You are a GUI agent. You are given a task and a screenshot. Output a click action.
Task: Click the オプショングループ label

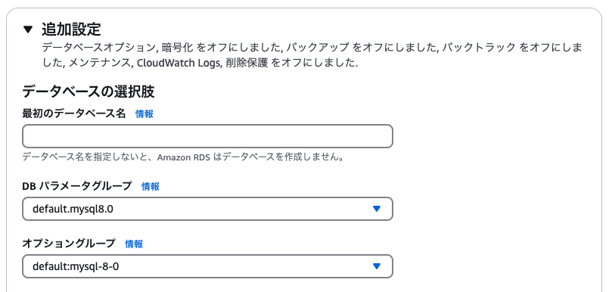click(x=69, y=244)
